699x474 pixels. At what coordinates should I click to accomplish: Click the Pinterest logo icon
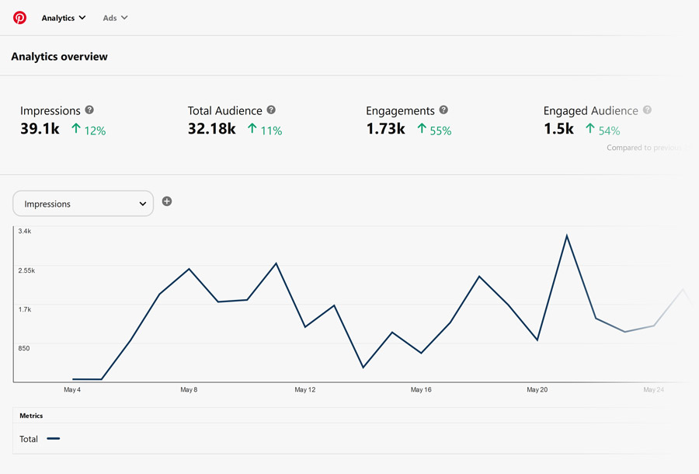(x=19, y=18)
